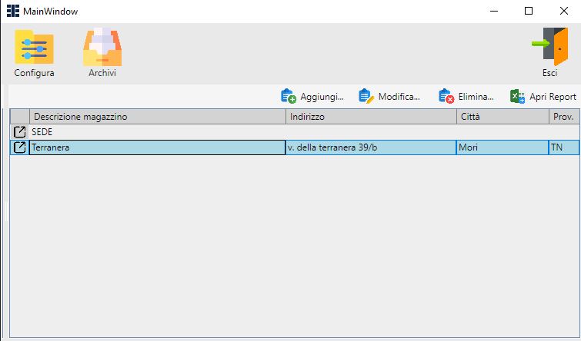The image size is (581, 341).
Task: Maximize the MainWindow window
Action: pos(529,11)
